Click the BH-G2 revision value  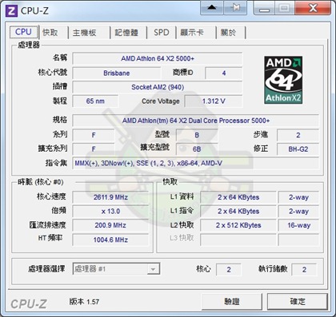pos(298,149)
